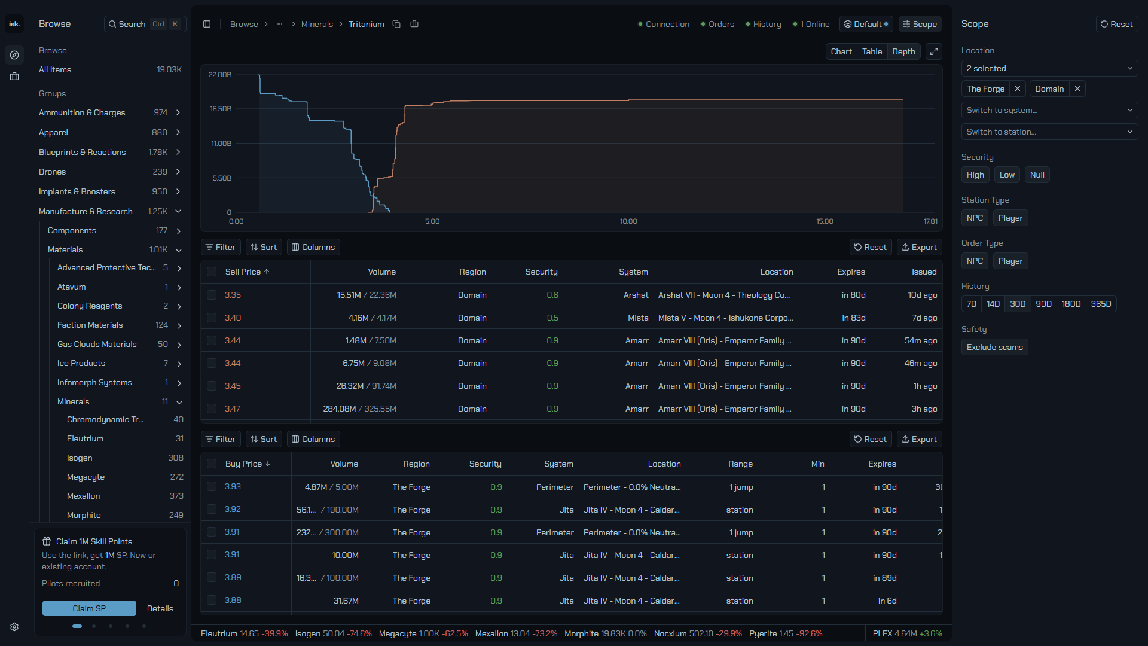Toggle the Scope panel button

point(920,24)
